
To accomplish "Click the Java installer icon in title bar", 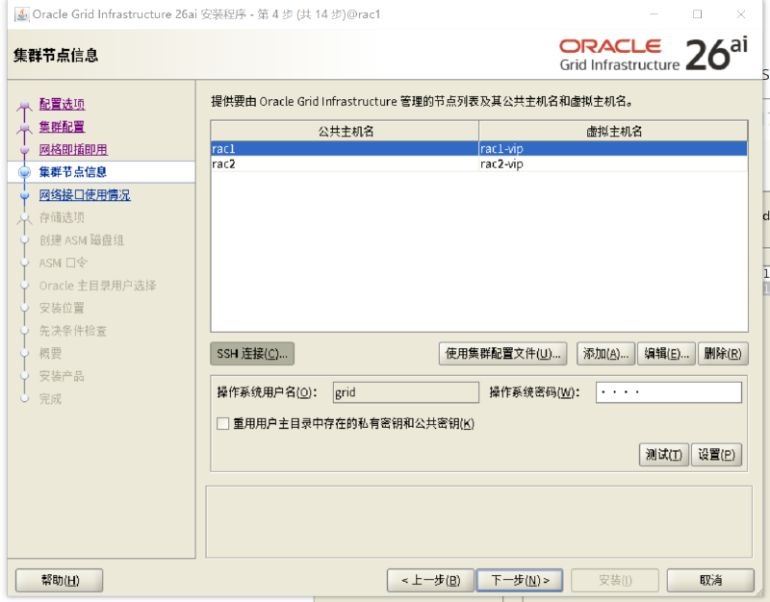I will 21,14.
